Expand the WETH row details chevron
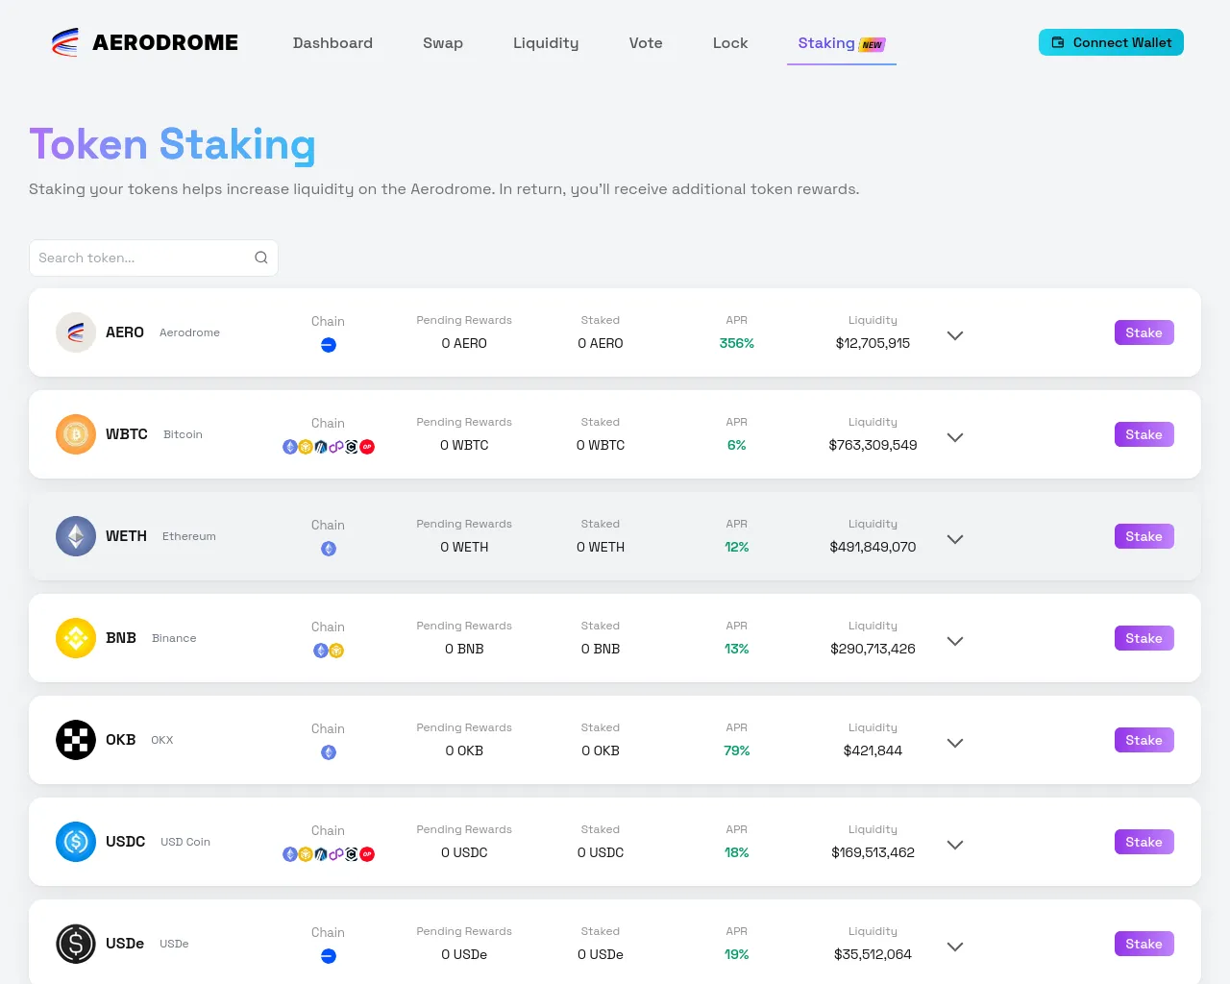The height and width of the screenshot is (984, 1230). pos(955,539)
